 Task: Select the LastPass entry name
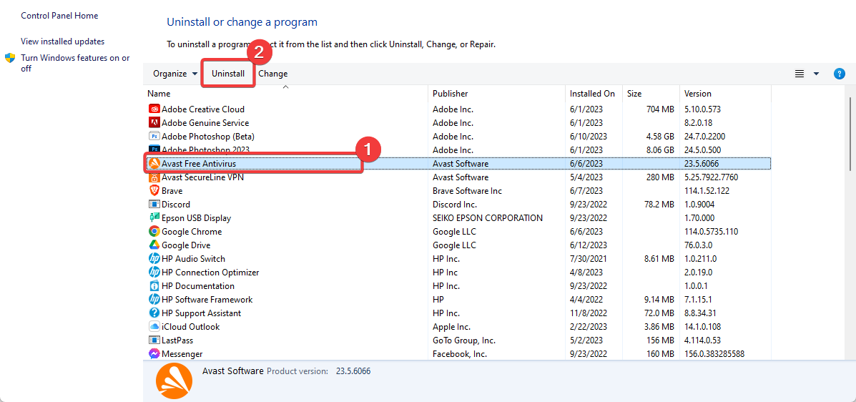pyautogui.click(x=178, y=340)
